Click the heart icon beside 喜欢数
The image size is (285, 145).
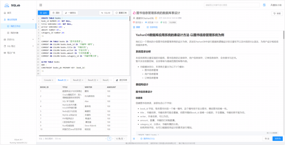coord(134,22)
